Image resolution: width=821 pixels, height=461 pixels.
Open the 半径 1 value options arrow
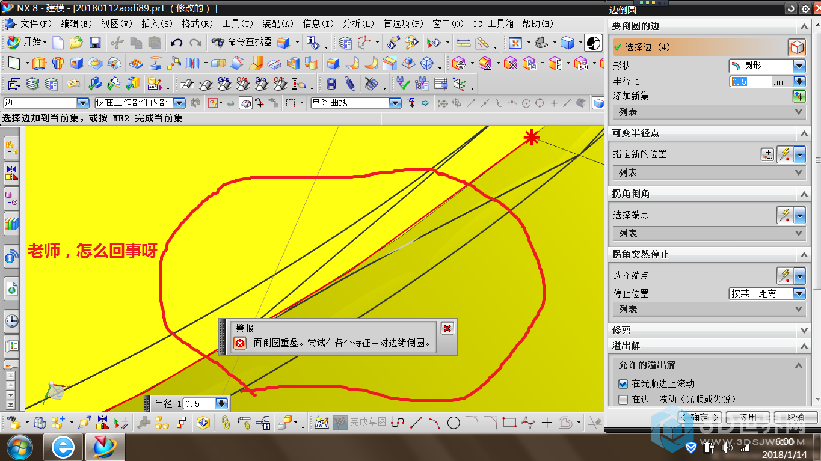click(799, 81)
